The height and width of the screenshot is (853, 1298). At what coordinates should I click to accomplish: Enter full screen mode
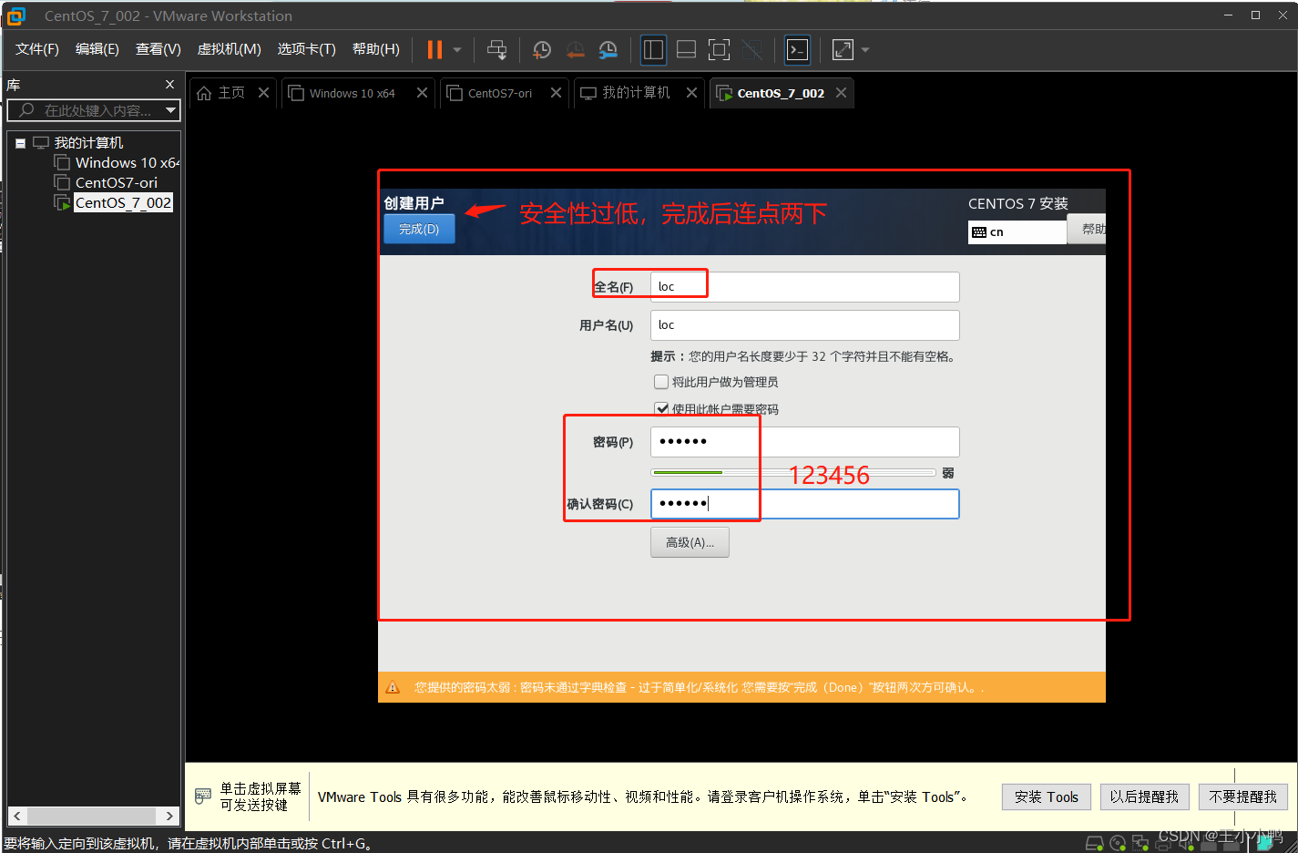click(x=719, y=50)
